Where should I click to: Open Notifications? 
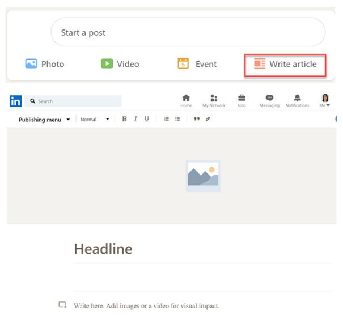[x=297, y=101]
